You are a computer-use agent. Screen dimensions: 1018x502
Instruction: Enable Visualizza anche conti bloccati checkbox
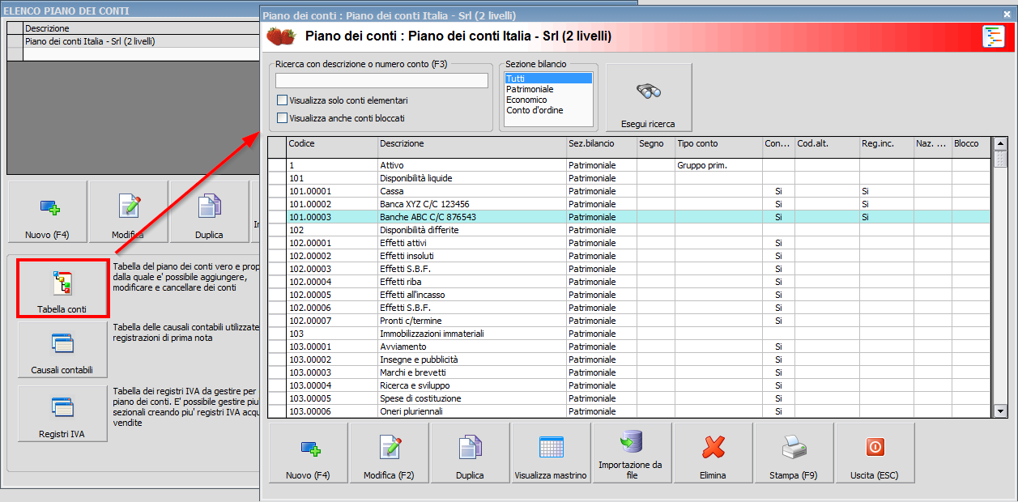click(282, 118)
